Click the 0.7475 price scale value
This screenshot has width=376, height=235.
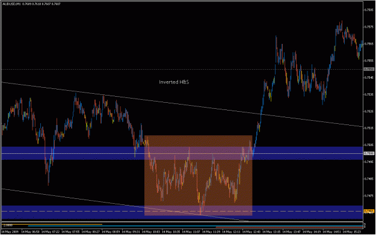click(x=369, y=196)
